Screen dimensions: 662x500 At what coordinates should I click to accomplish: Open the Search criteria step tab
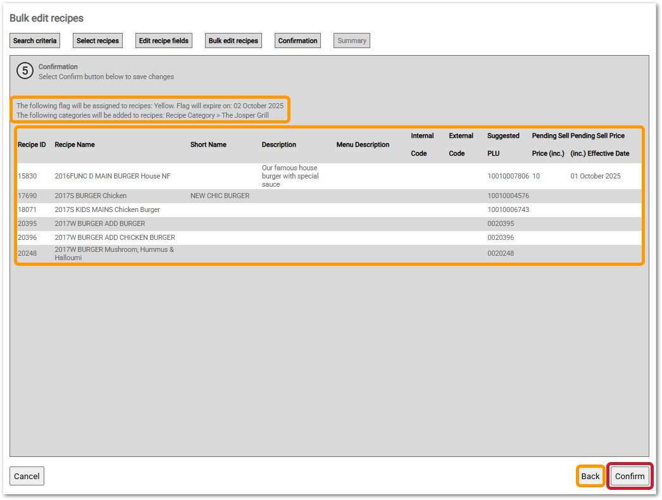pos(35,41)
